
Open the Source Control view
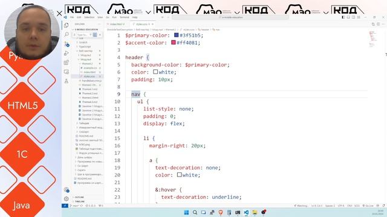[x=67, y=44]
